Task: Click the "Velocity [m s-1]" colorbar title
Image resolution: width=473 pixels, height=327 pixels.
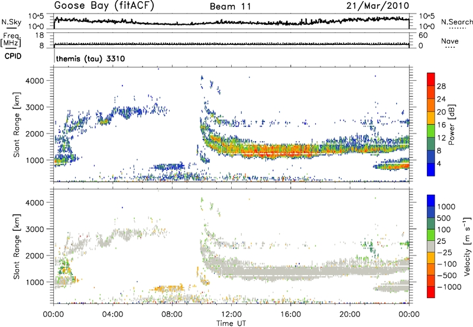Action: [x=467, y=246]
